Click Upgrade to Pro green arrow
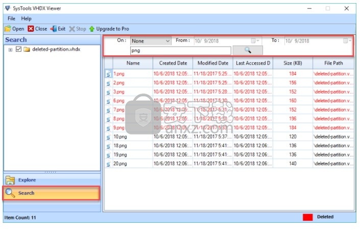 [x=92, y=29]
